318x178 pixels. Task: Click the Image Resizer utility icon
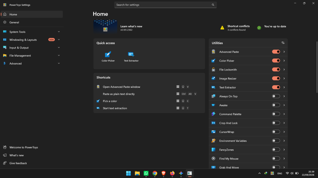[x=213, y=78]
